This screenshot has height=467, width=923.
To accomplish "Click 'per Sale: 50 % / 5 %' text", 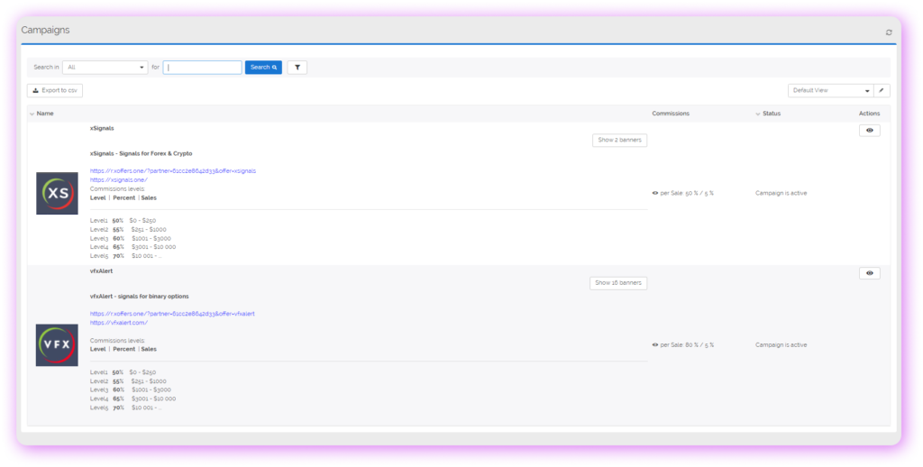I will [687, 193].
